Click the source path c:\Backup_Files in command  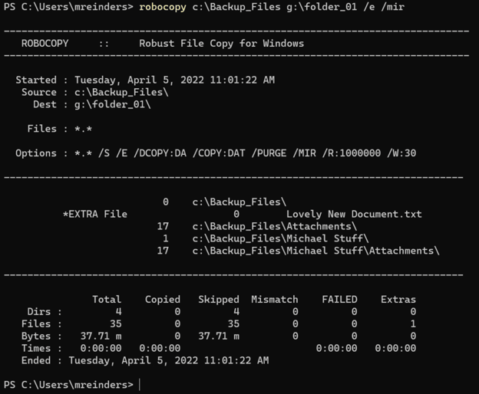236,7
